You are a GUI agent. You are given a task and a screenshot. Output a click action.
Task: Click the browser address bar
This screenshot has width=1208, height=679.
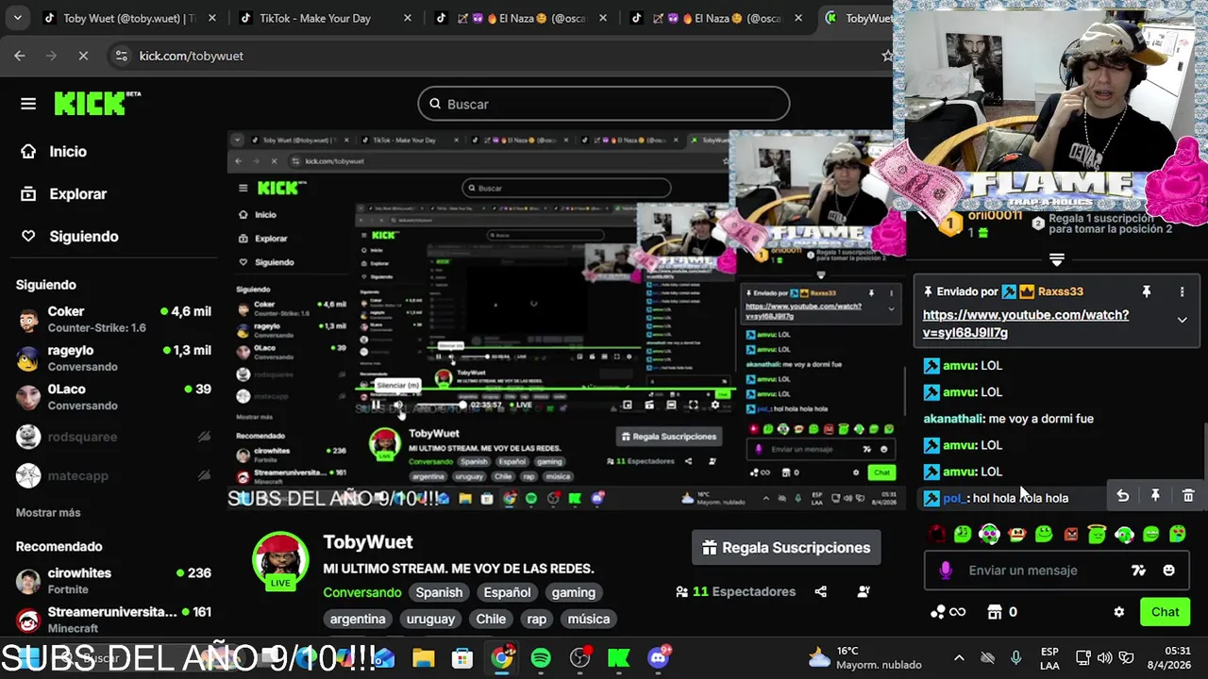click(x=500, y=56)
